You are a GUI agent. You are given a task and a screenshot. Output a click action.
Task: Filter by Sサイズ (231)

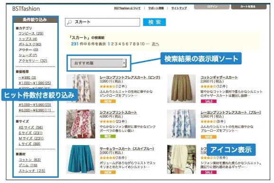click(30, 133)
